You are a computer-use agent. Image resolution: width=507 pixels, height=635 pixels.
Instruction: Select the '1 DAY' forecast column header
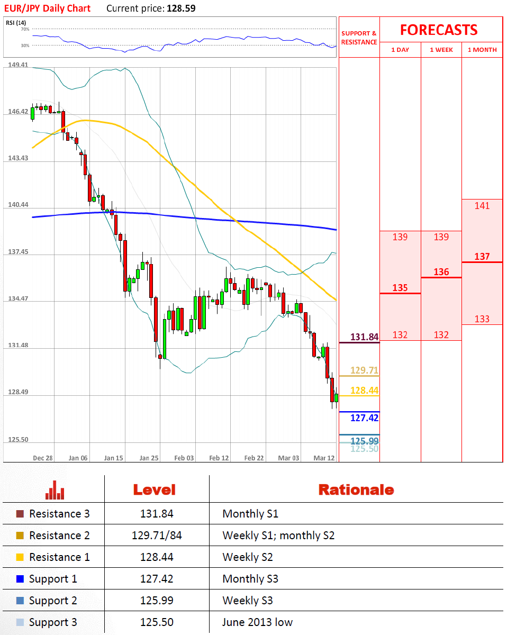400,50
